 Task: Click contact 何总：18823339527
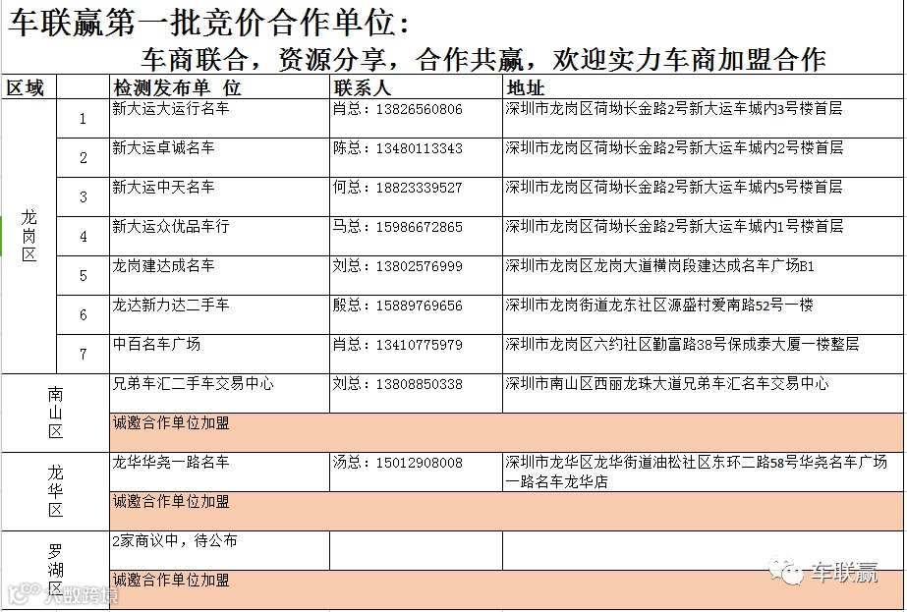click(x=416, y=197)
